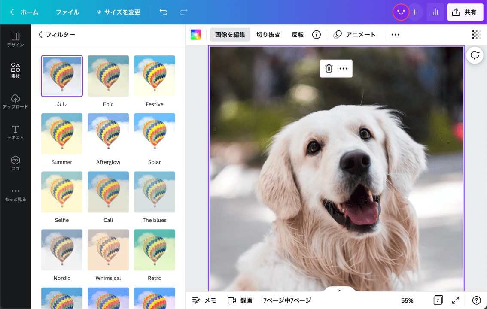Open the 55% zoom level control

407,300
